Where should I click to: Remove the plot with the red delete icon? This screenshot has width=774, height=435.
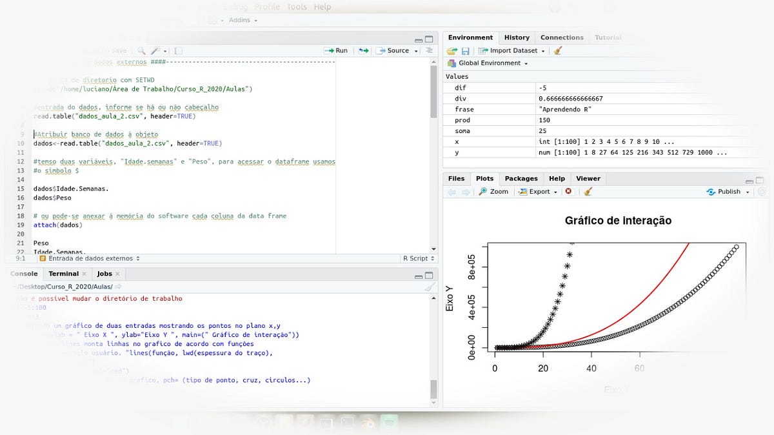coord(568,191)
